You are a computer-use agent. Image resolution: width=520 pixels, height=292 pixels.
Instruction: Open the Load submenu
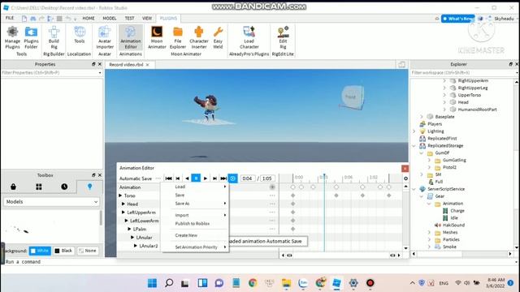195,187
